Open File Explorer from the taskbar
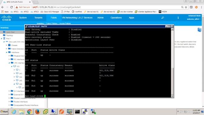This screenshot has width=204, height=115. pos(22,112)
